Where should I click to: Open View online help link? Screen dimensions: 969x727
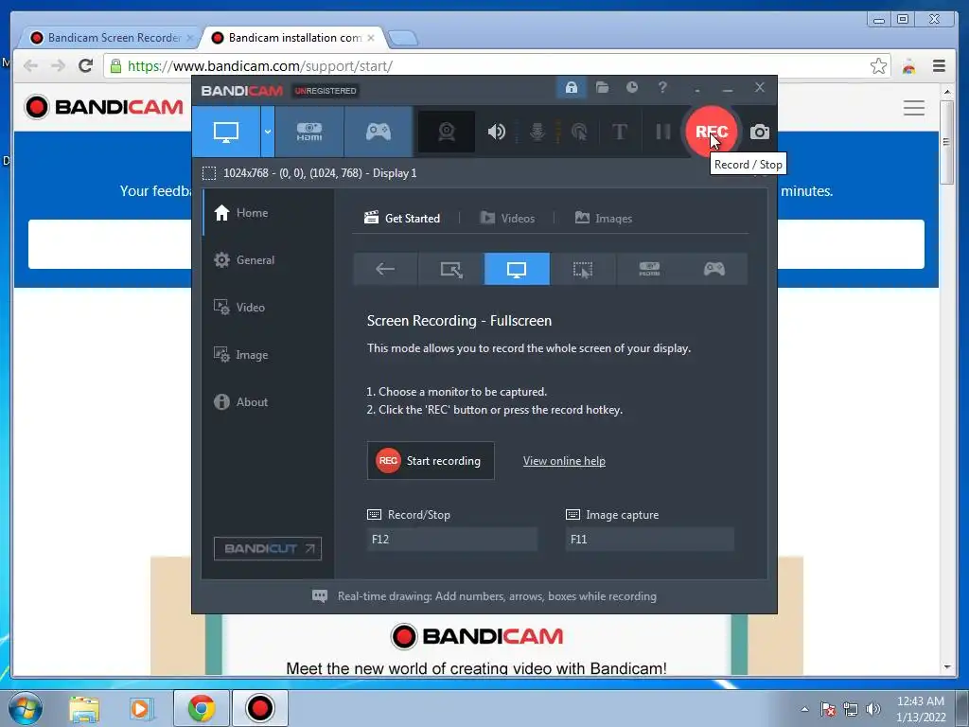[x=564, y=461]
